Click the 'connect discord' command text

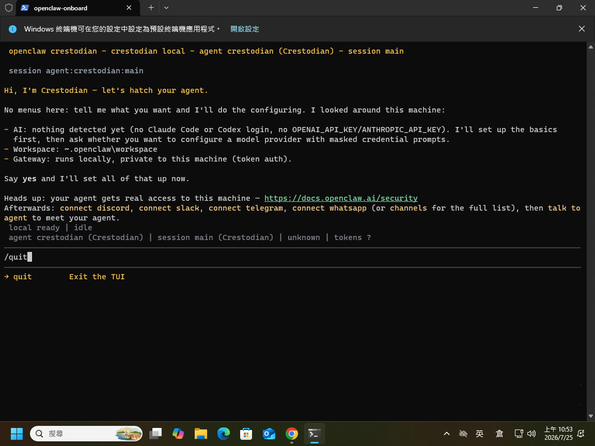point(95,208)
